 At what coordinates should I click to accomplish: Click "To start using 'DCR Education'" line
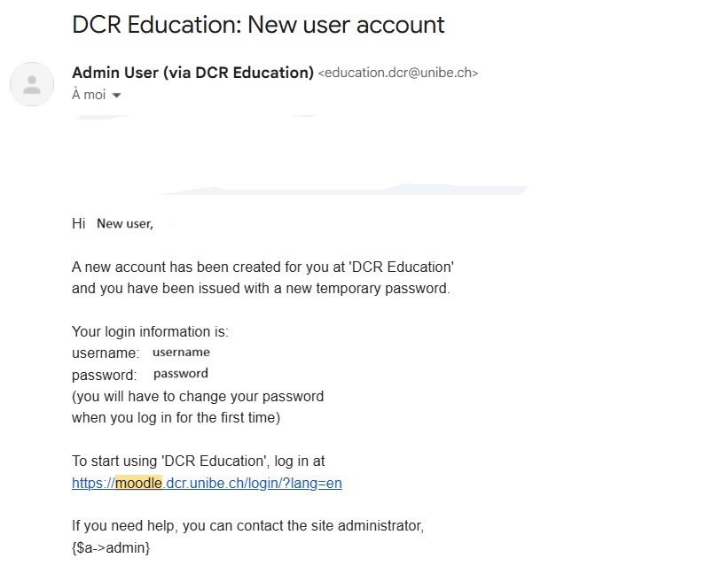pos(199,461)
